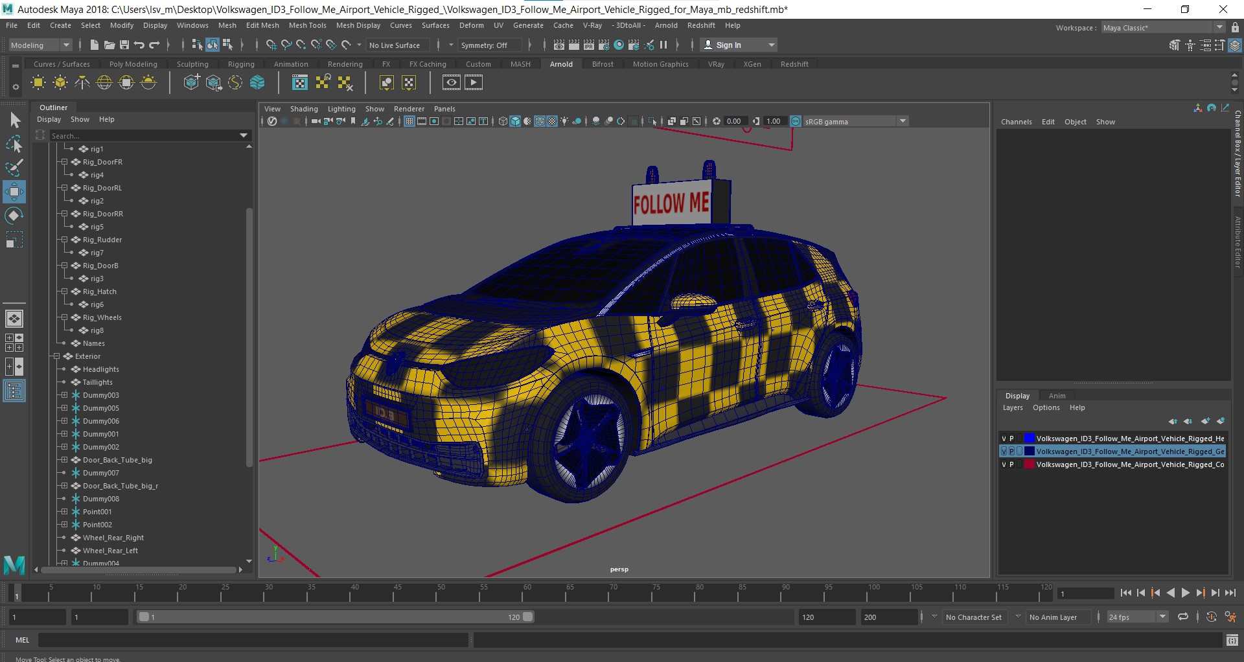Select the Move tool in the toolbox
This screenshot has height=662, width=1244.
[14, 192]
